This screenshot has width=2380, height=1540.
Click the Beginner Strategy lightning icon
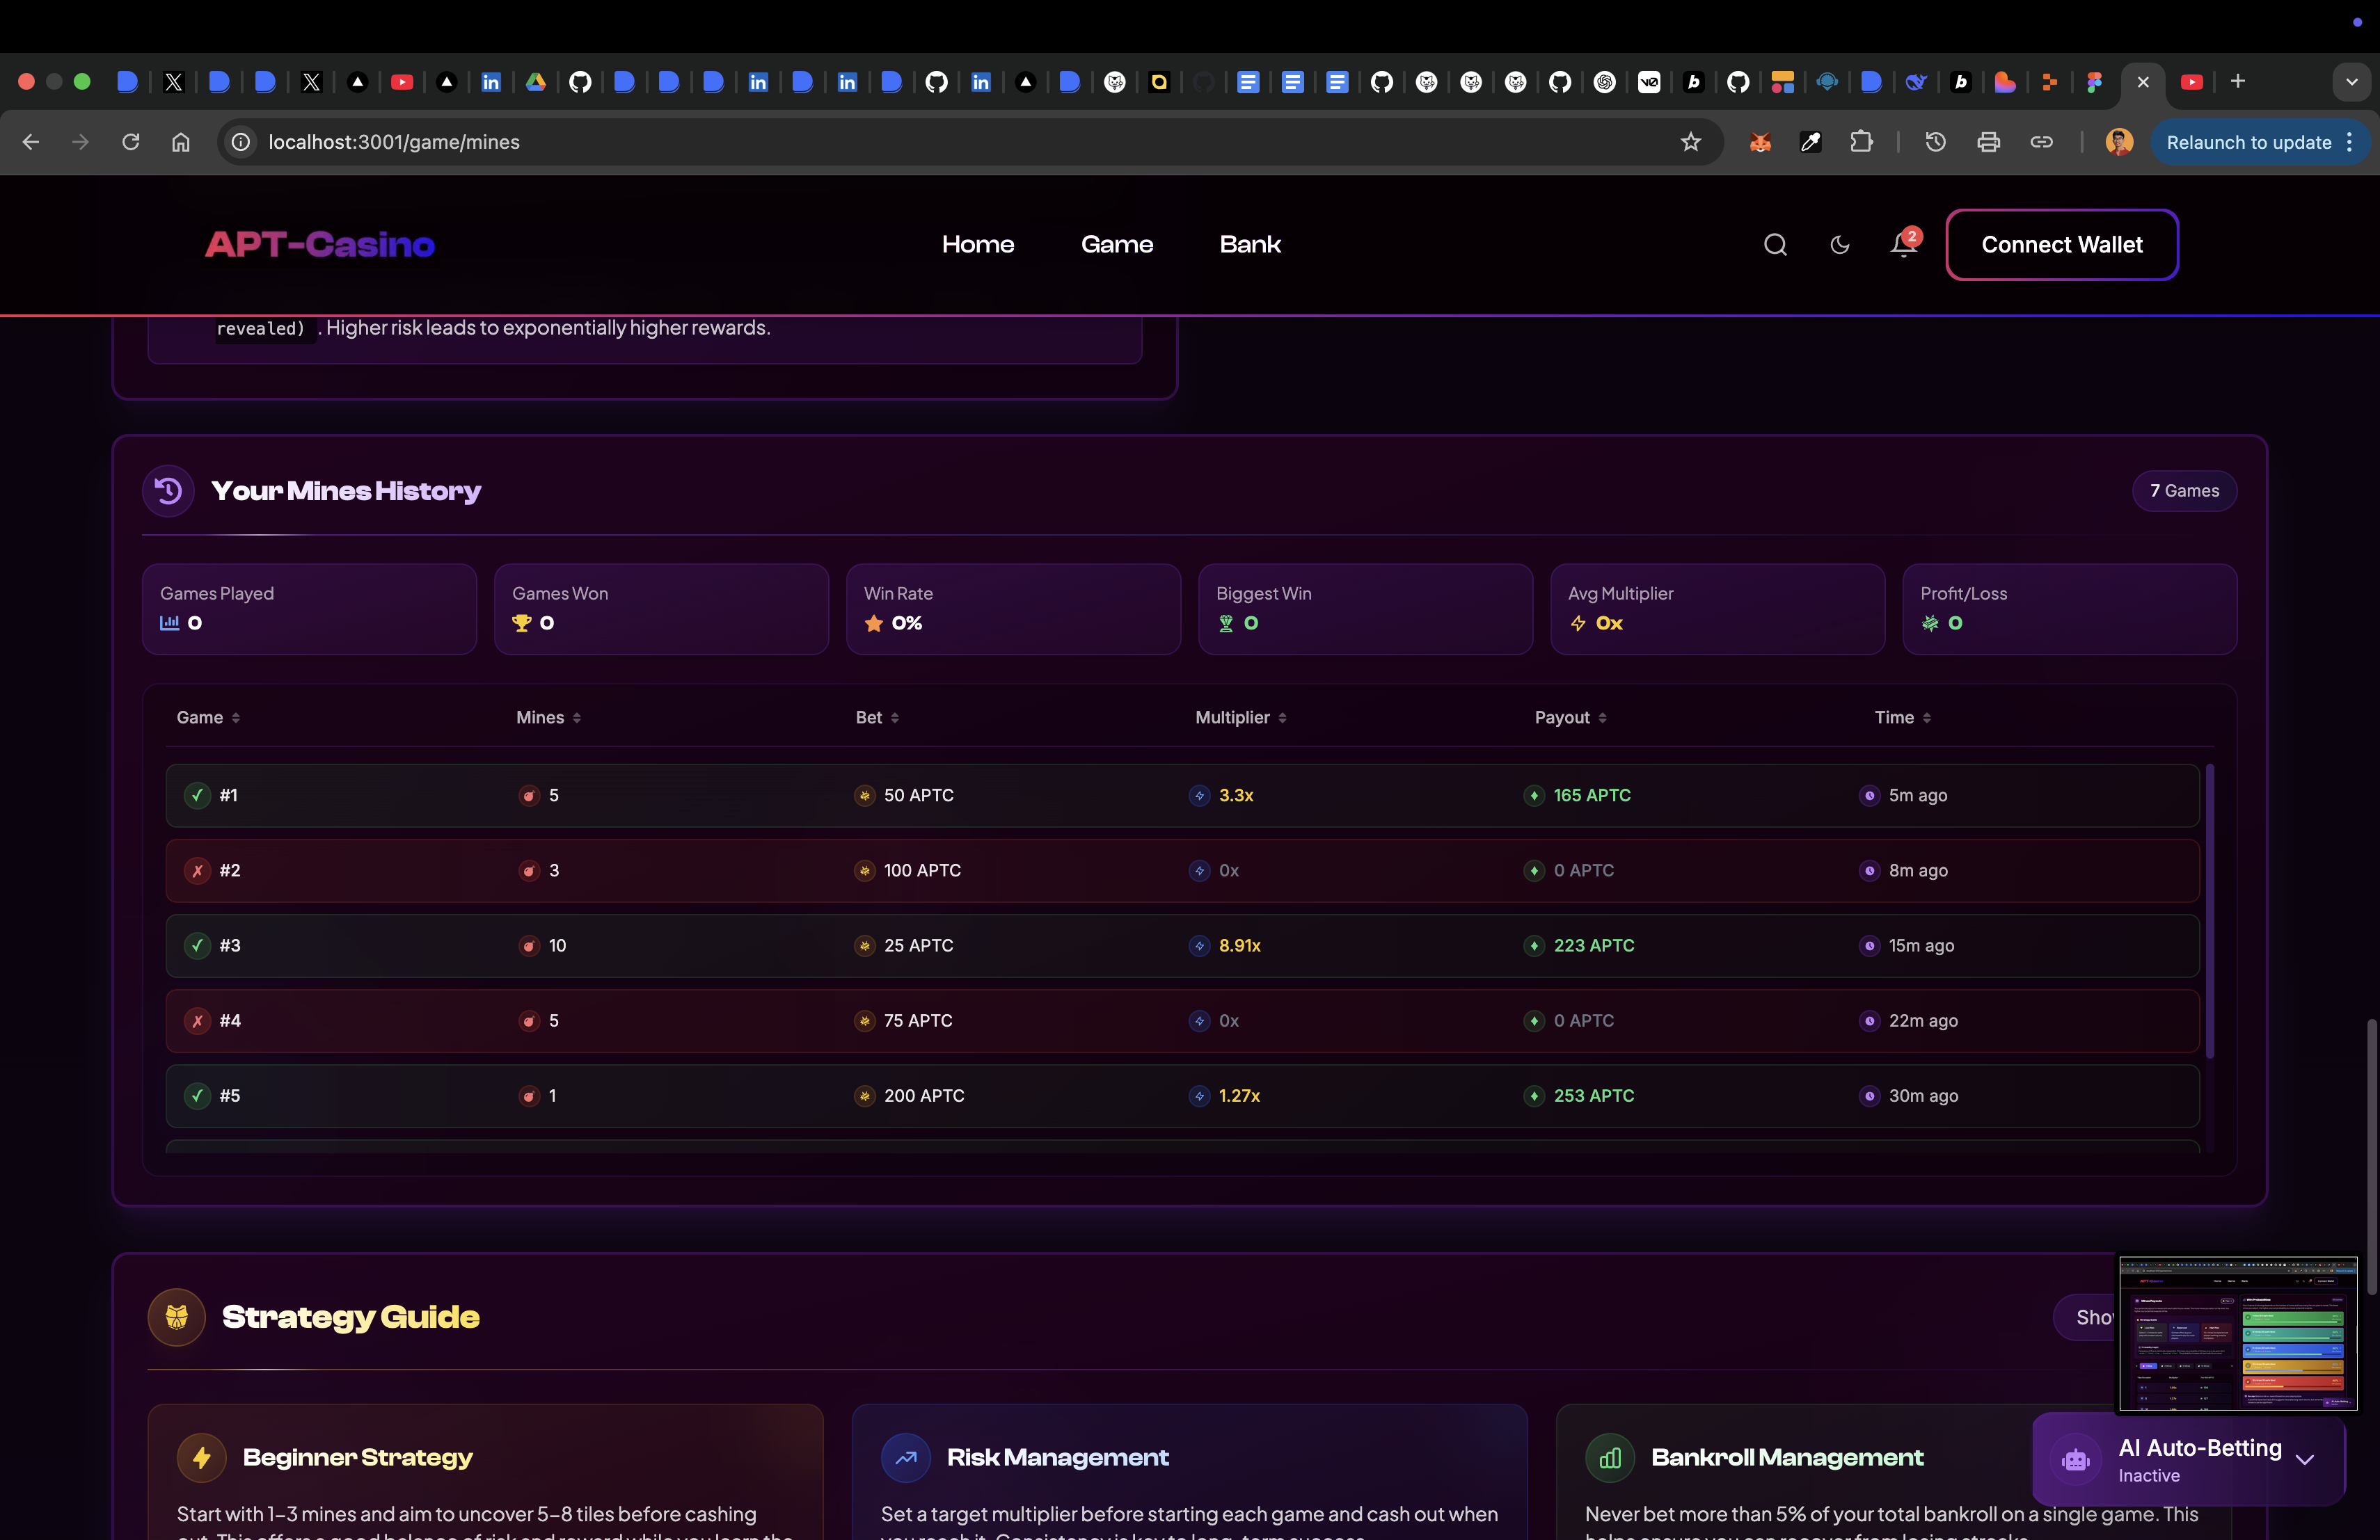tap(202, 1457)
